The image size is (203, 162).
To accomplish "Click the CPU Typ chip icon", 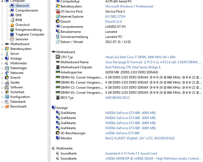I will click(58, 57).
